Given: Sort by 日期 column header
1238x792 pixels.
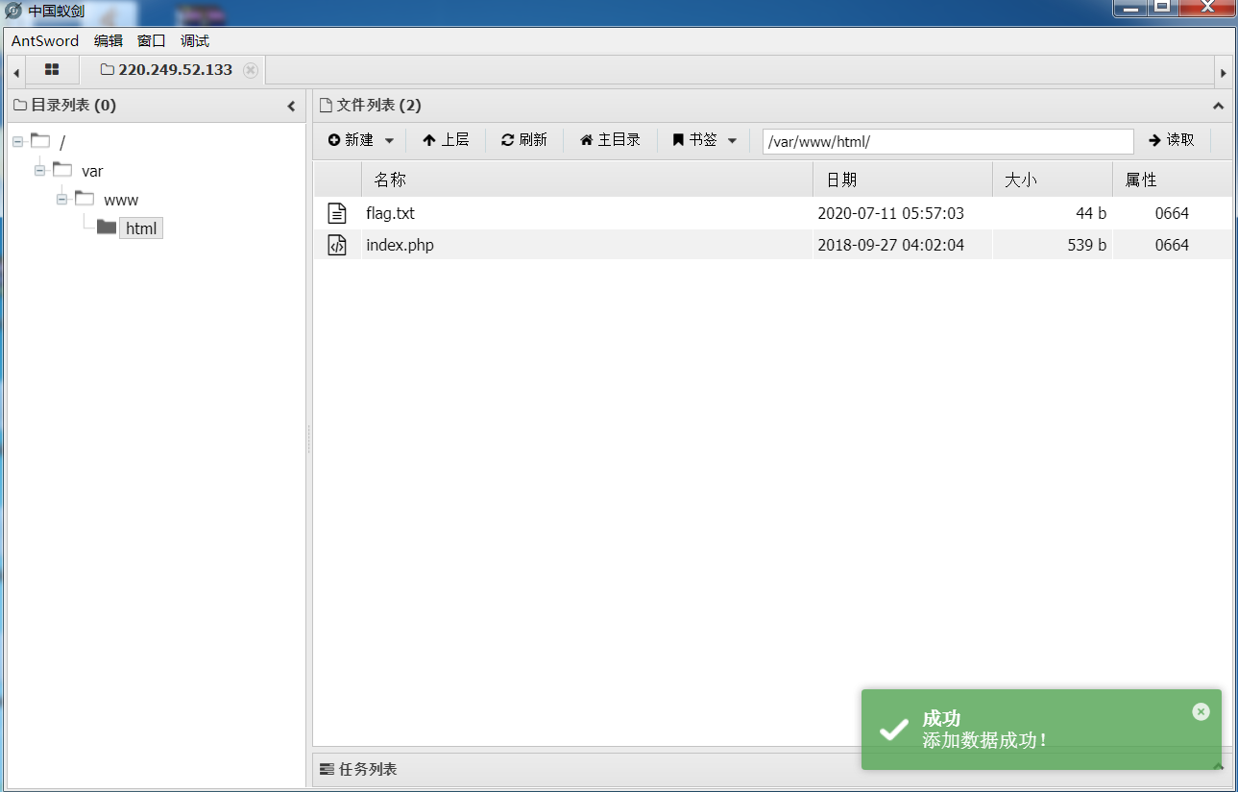Looking at the screenshot, I should click(x=902, y=180).
